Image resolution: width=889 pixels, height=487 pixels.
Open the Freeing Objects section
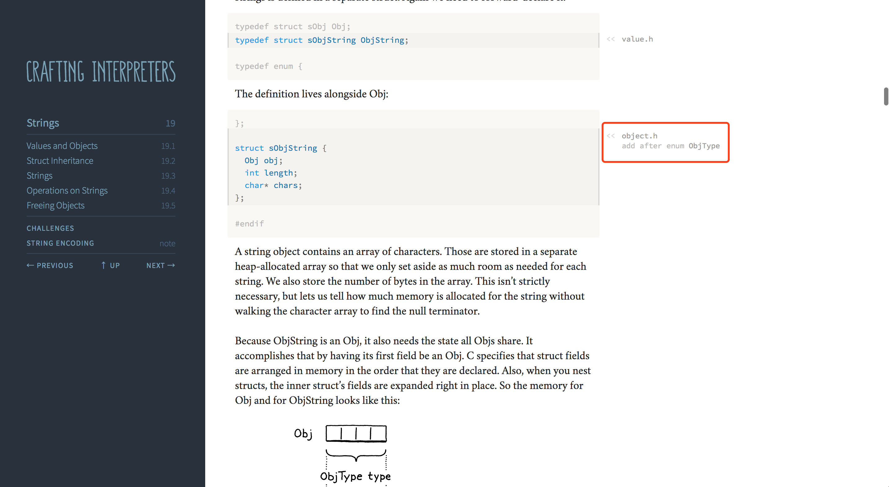pos(55,205)
